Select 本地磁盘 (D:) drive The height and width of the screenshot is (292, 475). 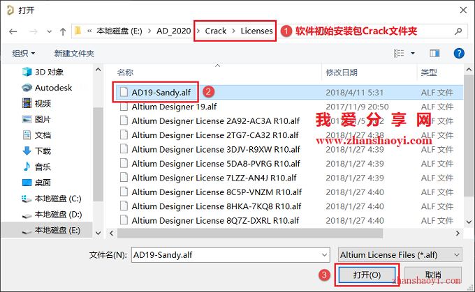click(52, 215)
